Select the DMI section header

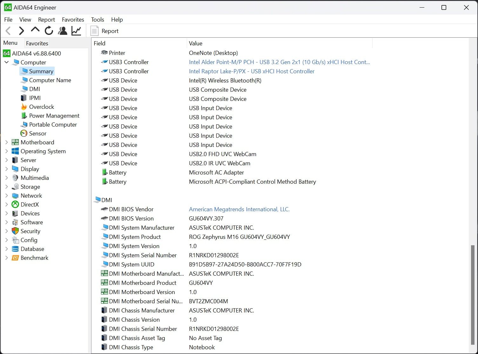coord(104,200)
